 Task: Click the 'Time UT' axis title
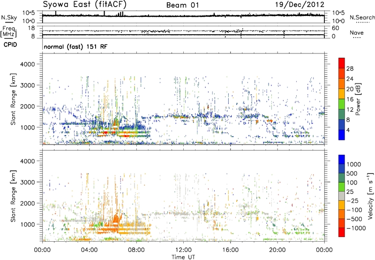pos(183,257)
